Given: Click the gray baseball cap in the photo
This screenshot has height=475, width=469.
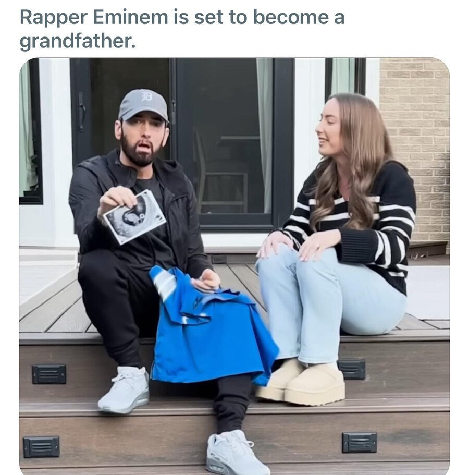Looking at the screenshot, I should (143, 103).
